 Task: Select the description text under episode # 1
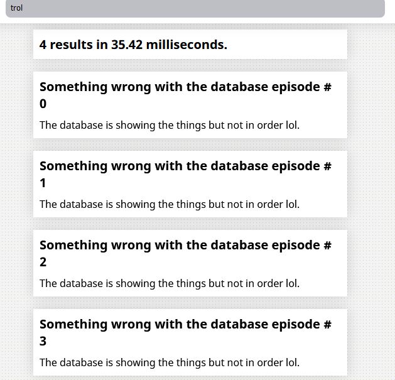coord(170,204)
